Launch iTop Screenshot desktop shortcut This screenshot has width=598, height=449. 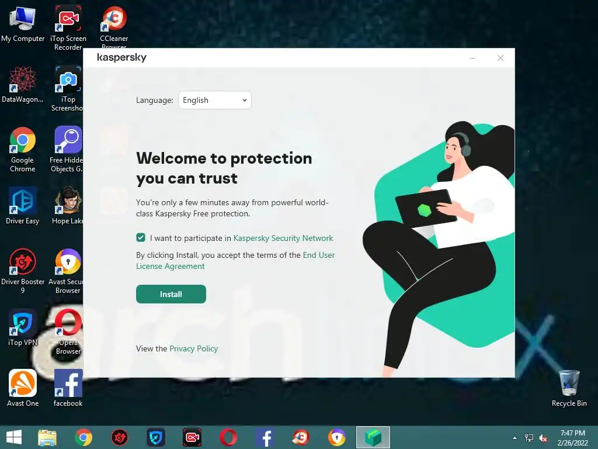(68, 89)
